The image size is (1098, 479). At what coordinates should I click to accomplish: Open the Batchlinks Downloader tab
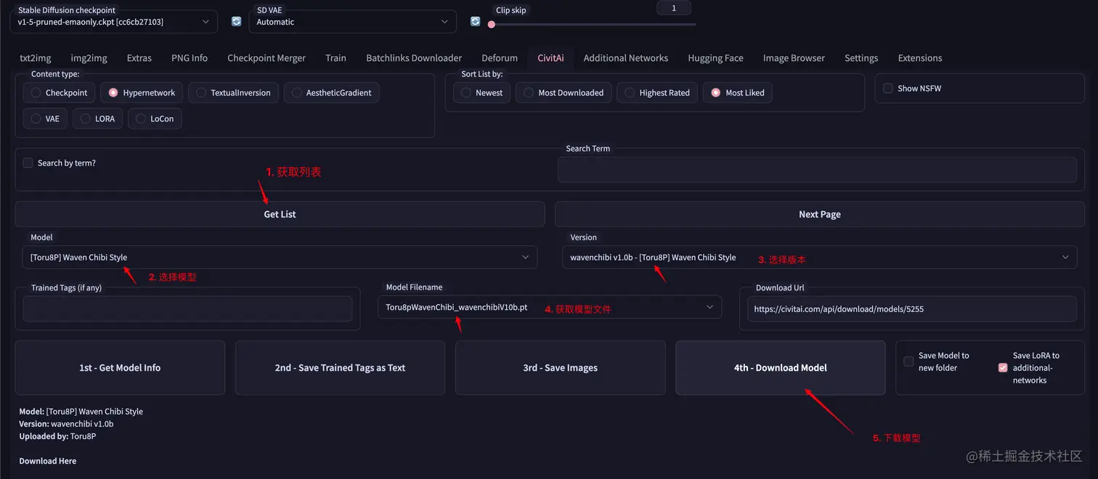pyautogui.click(x=414, y=58)
